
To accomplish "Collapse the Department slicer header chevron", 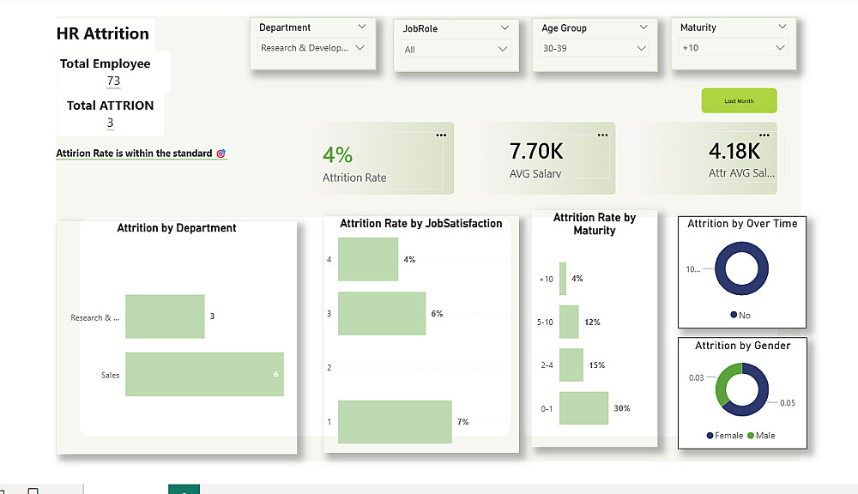I will pos(361,27).
